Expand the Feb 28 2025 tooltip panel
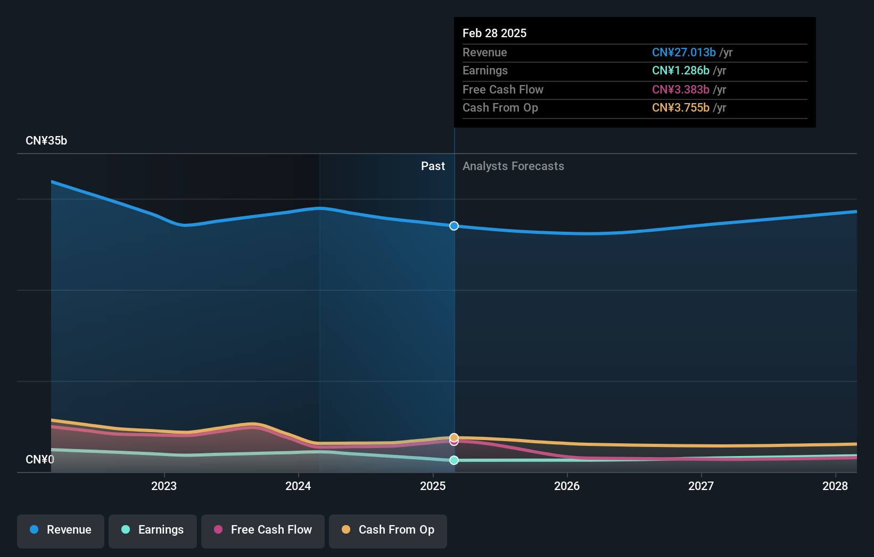Viewport: 874px width, 557px height. 634,72
